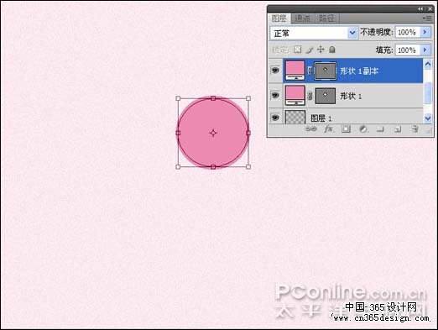
Task: Delete layer with the trash icon
Action: 415,129
